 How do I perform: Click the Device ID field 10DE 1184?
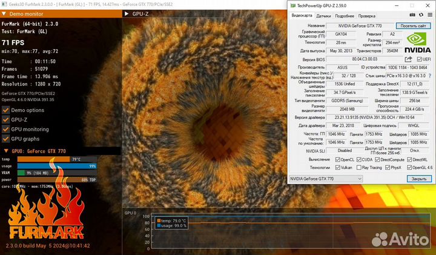(x=408, y=68)
